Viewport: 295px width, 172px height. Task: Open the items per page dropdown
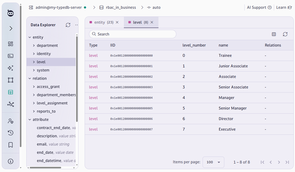(x=213, y=162)
